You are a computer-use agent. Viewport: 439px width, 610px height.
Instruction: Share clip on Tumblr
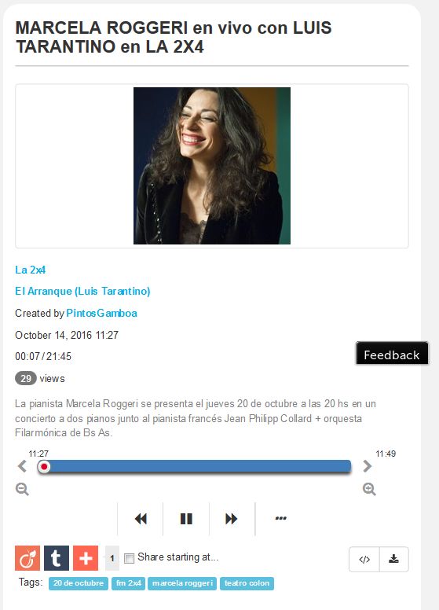57,558
